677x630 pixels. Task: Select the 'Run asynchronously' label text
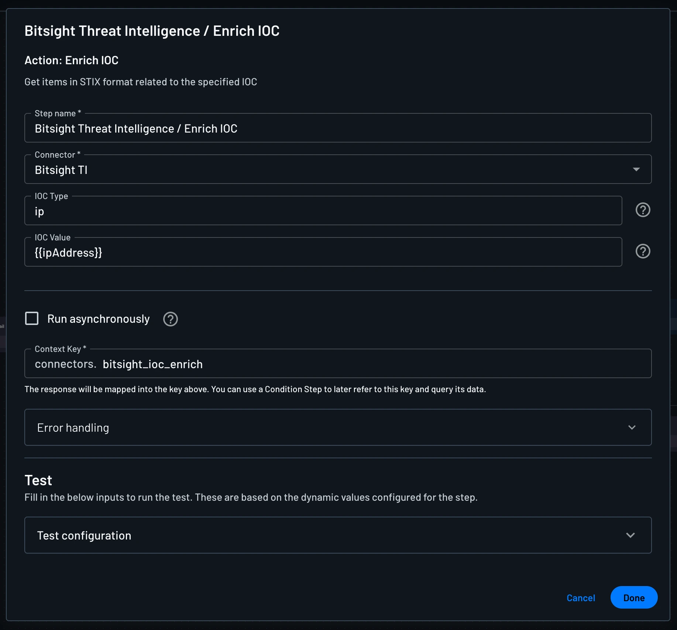[x=99, y=319]
